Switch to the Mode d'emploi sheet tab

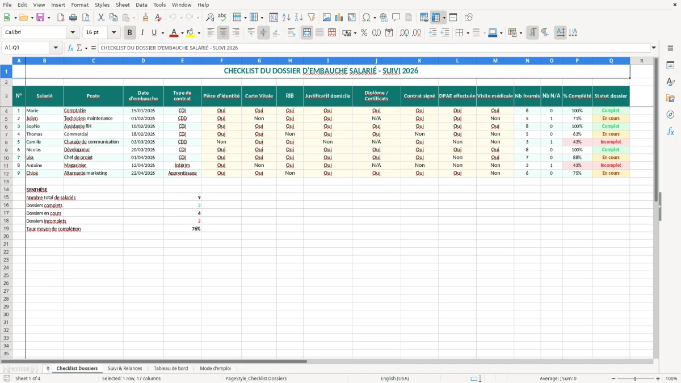[x=215, y=368]
